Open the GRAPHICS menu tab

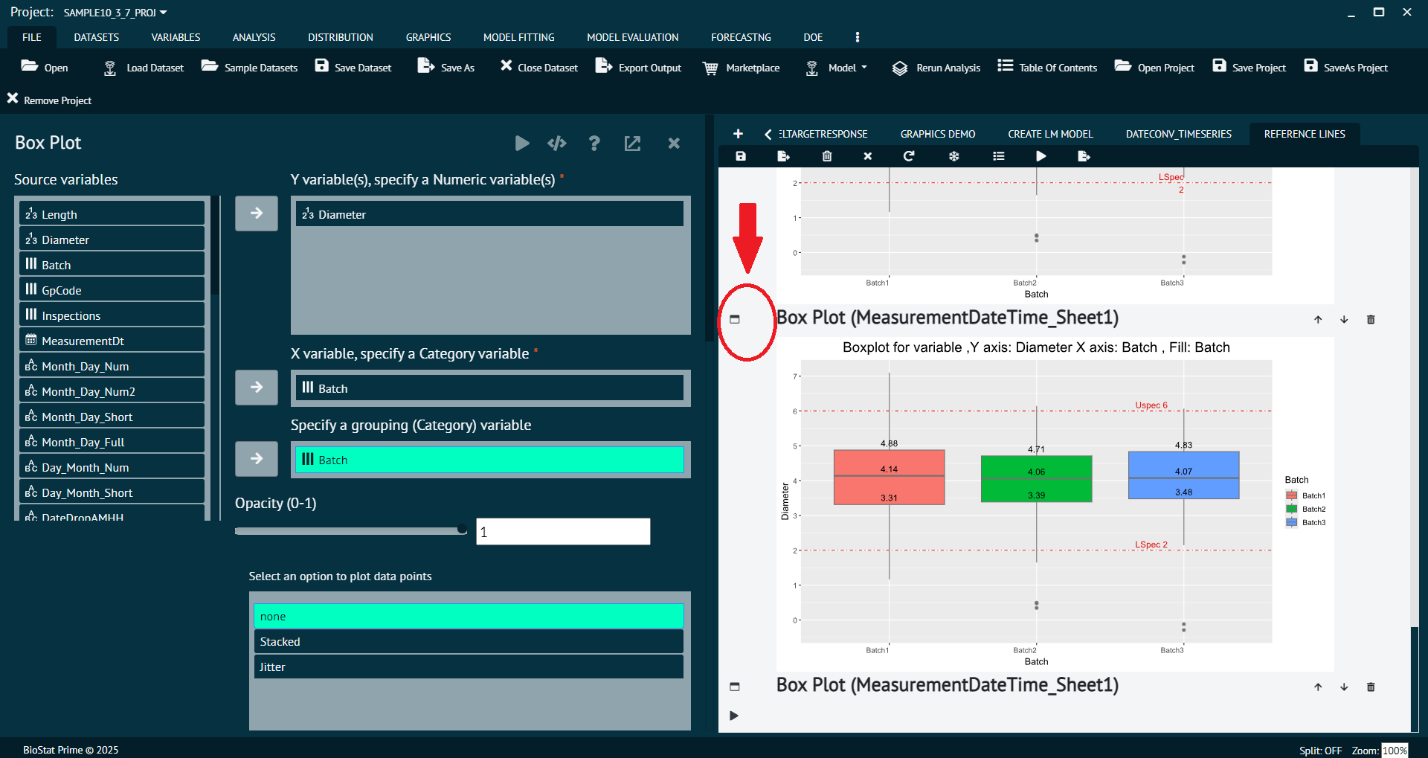[428, 37]
